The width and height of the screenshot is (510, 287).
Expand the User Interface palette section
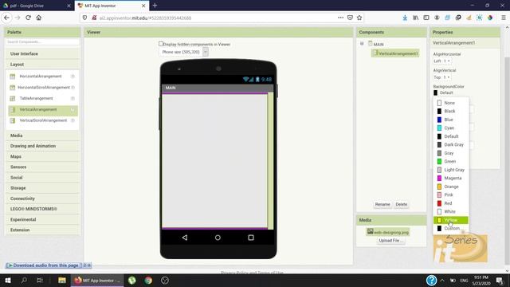42,53
